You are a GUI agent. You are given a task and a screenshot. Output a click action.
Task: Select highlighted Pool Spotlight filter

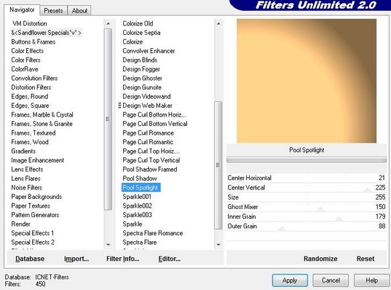click(x=141, y=188)
